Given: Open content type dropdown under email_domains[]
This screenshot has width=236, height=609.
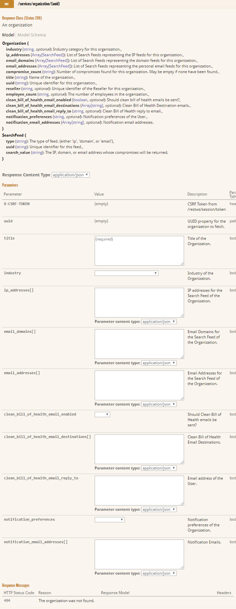Looking at the screenshot, I should pos(159,363).
